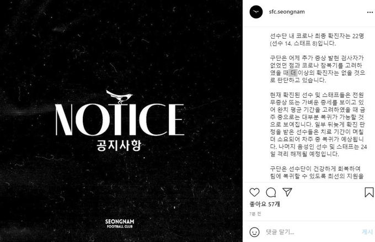Image resolution: width=375 pixels, height=242 pixels.
Task: Submit comment with 게시 button
Action: tap(367, 232)
